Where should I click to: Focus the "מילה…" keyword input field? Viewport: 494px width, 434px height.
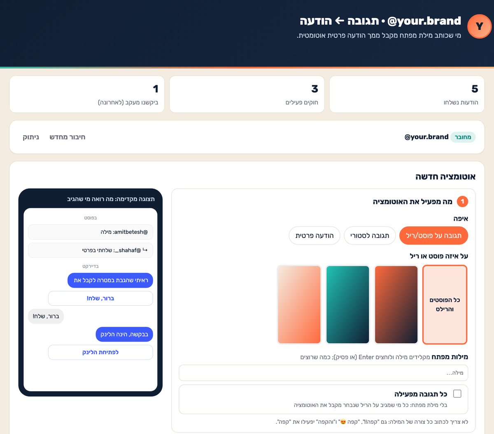click(324, 373)
